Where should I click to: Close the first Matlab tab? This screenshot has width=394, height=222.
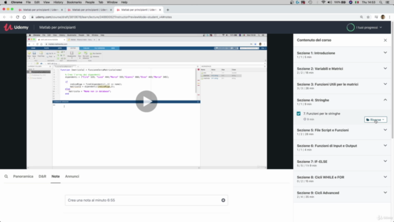[62, 10]
